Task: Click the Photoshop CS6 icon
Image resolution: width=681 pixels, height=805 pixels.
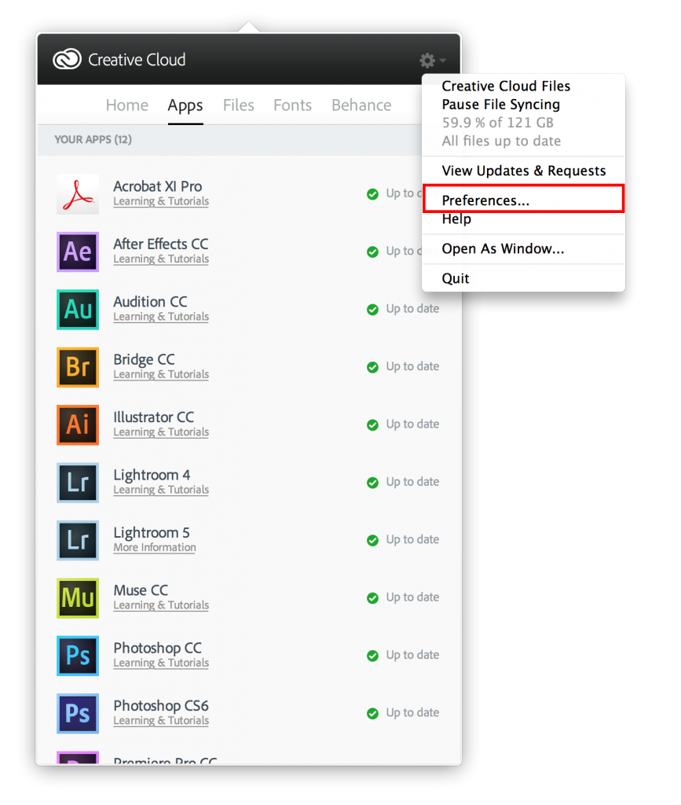Action: 78,713
